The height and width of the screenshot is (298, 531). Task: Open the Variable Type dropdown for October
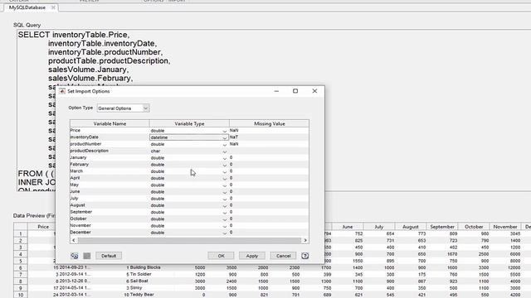[x=224, y=219]
